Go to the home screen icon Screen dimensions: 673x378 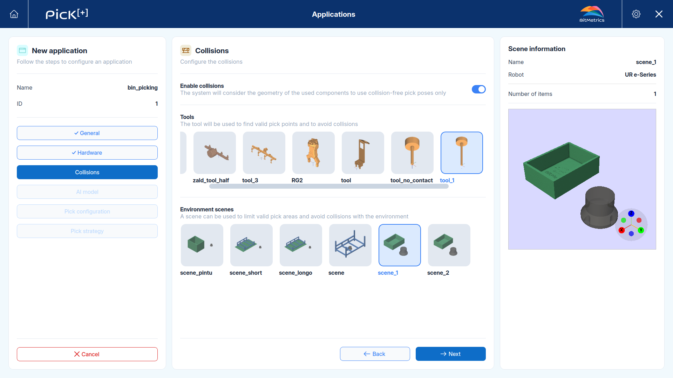pos(14,14)
